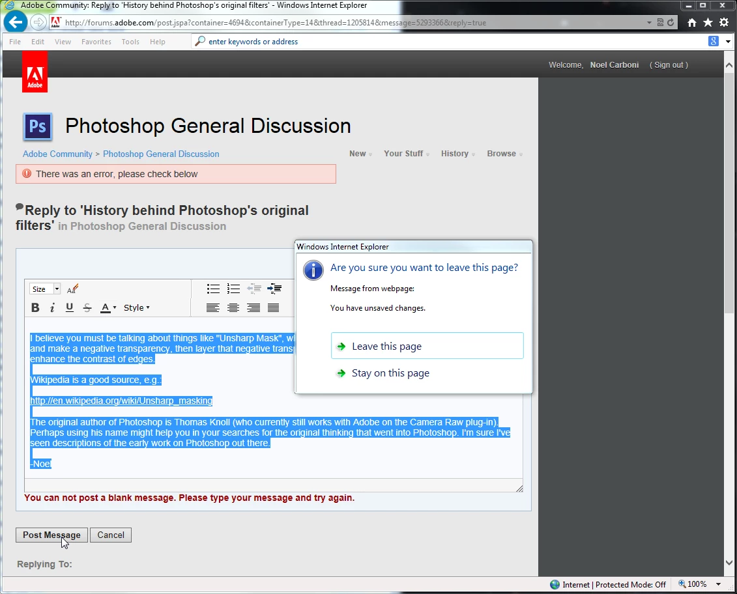This screenshot has width=737, height=594.
Task: Open the text color dropdown
Action: [x=108, y=308]
